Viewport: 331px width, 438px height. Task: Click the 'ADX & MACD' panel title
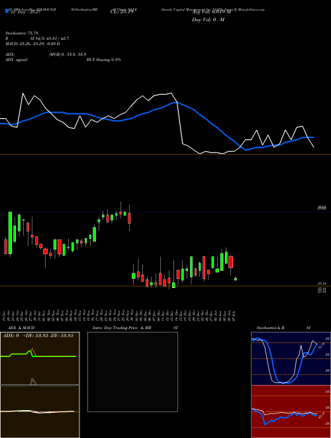(21, 328)
